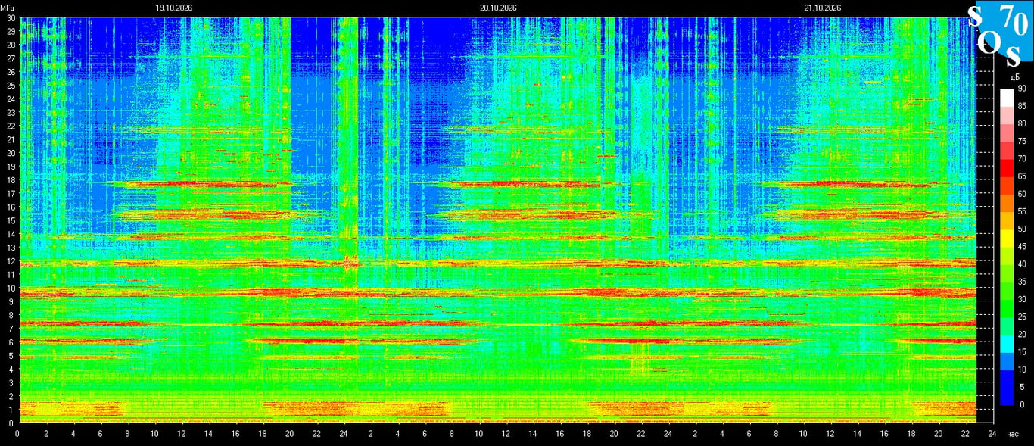Click 23 on the MHz frequency axis
Viewport: 1034px width, 446px height.
(11, 112)
